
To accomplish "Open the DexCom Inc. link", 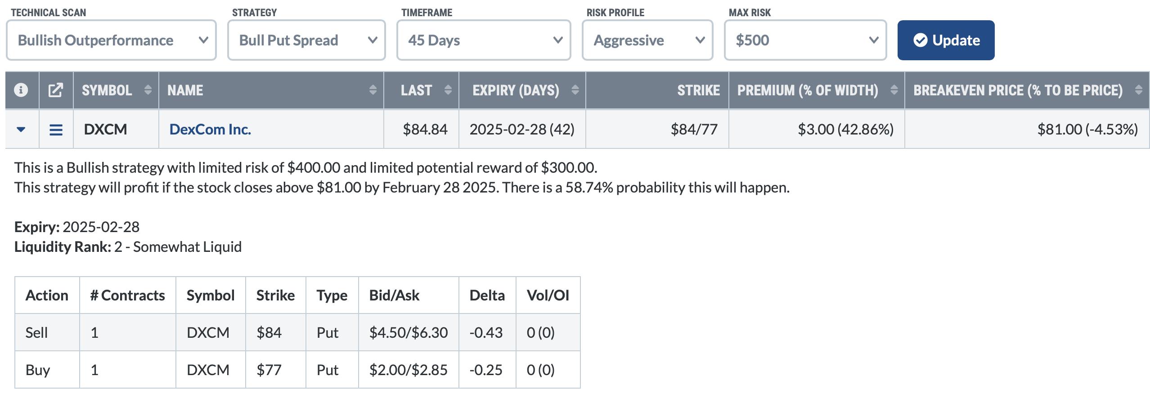I will pos(210,130).
